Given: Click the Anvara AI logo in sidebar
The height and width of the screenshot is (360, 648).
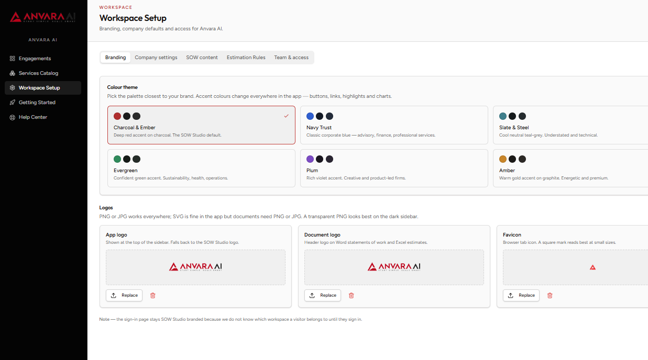Looking at the screenshot, I should (x=43, y=17).
